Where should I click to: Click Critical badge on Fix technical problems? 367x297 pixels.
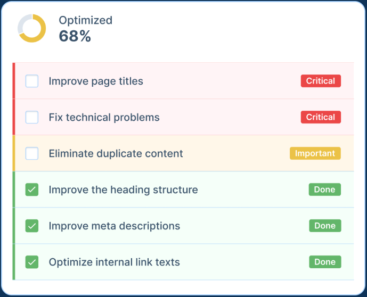[320, 117]
